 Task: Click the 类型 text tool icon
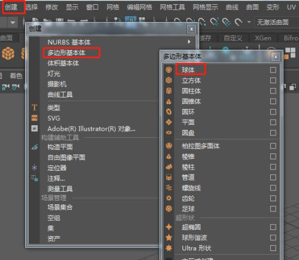(x=34, y=108)
